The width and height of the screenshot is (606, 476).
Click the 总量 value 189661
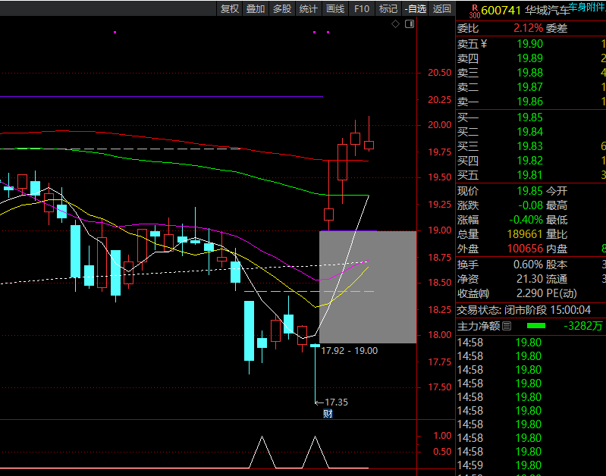point(526,234)
